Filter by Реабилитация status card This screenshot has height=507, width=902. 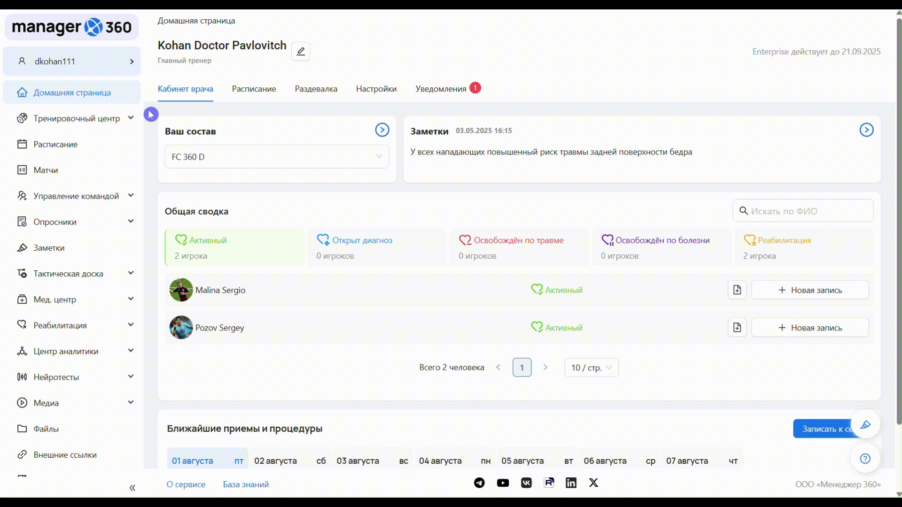(x=803, y=247)
